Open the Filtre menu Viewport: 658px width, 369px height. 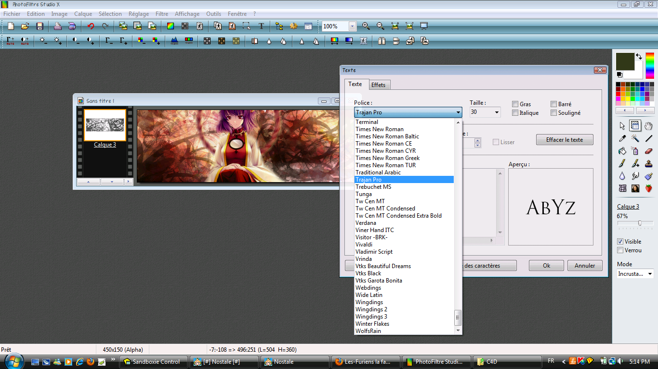click(x=162, y=14)
